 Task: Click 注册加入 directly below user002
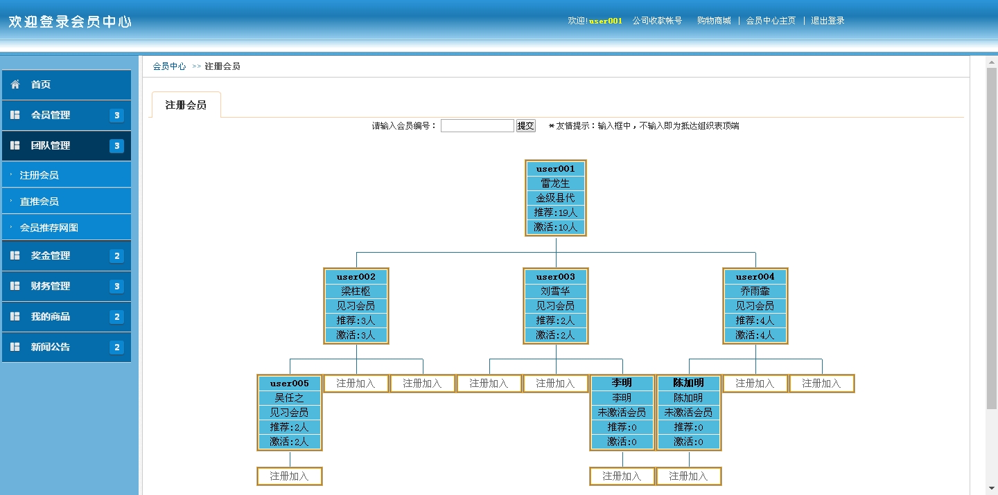[356, 384]
